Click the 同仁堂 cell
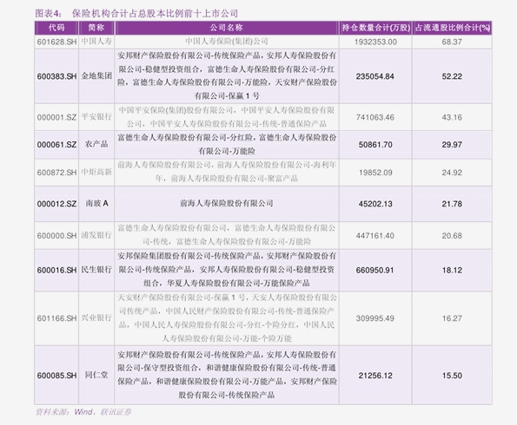This screenshot has height=425, width=517. pyautogui.click(x=96, y=375)
